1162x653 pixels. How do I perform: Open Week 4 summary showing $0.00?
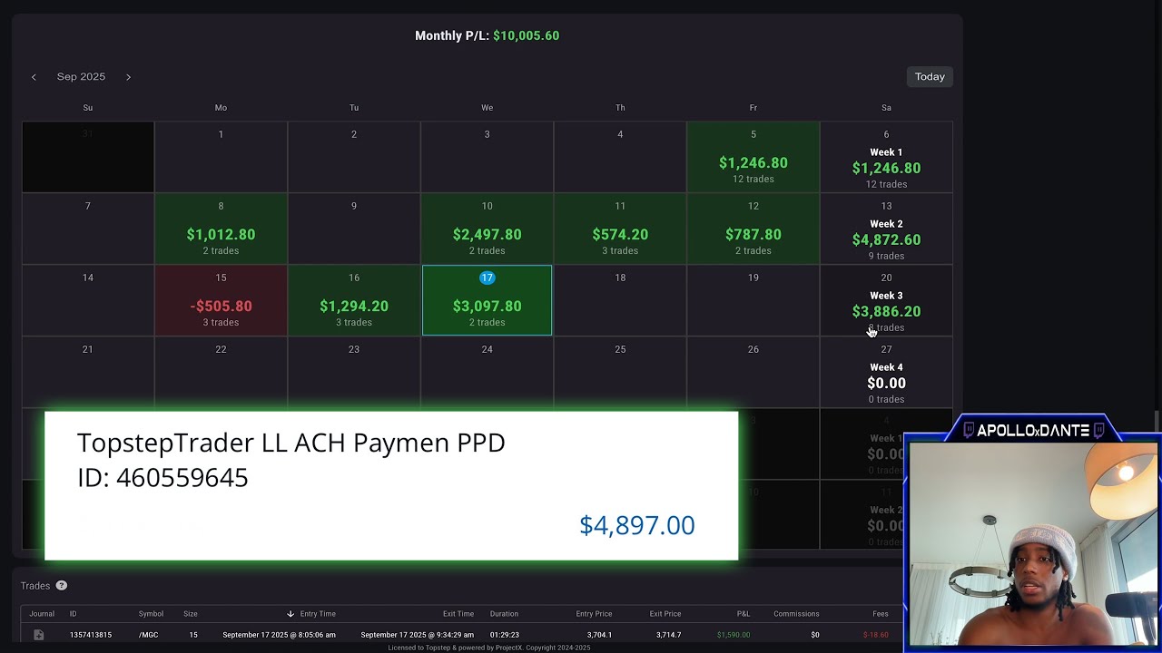[x=886, y=372]
